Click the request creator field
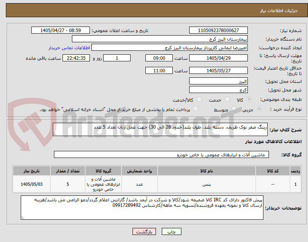The height and width of the screenshot is (242, 308). coord(170,48)
